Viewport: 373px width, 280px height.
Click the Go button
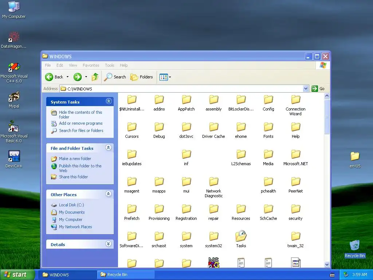coord(318,89)
